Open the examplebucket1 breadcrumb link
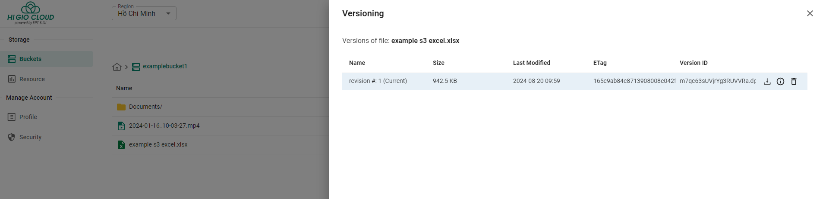Viewport: 826px width, 199px height. pyautogui.click(x=165, y=66)
